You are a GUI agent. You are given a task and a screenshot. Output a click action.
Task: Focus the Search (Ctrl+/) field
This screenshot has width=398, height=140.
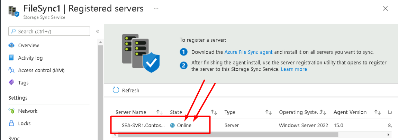49,31
